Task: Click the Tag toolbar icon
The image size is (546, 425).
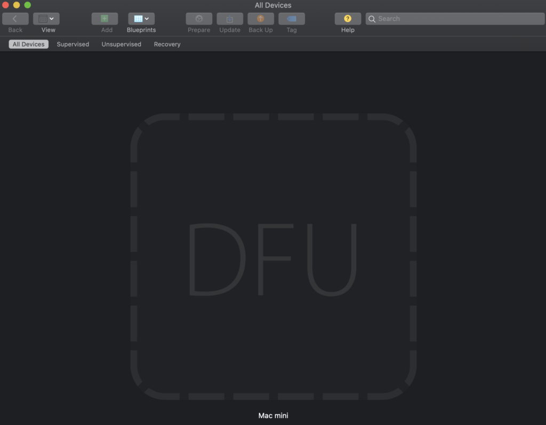Action: (292, 19)
